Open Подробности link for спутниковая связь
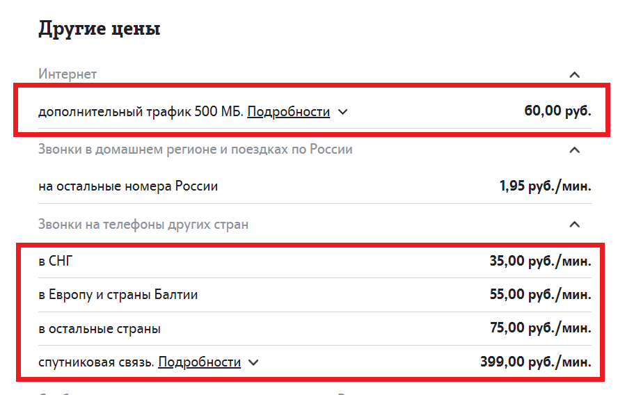 tap(199, 362)
